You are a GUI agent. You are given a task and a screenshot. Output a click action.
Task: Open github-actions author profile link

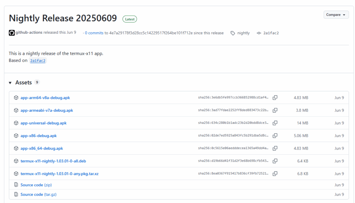tap(29, 32)
